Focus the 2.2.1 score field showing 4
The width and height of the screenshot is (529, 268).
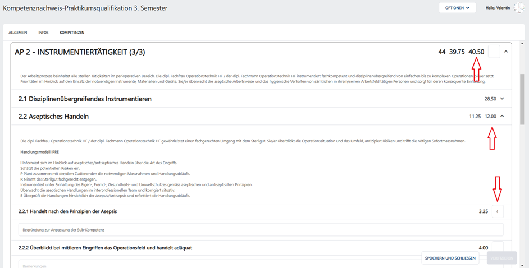tap(498, 212)
